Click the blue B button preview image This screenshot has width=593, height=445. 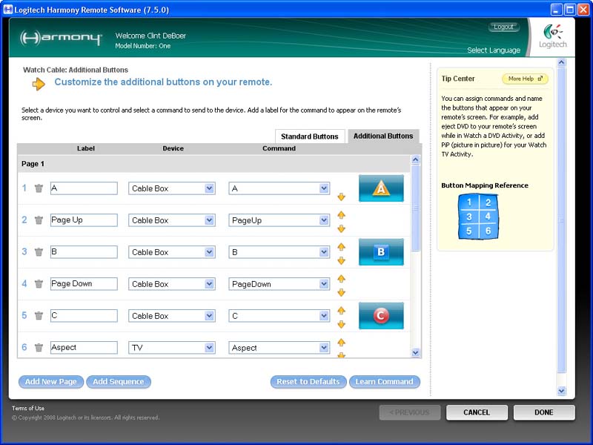point(381,252)
